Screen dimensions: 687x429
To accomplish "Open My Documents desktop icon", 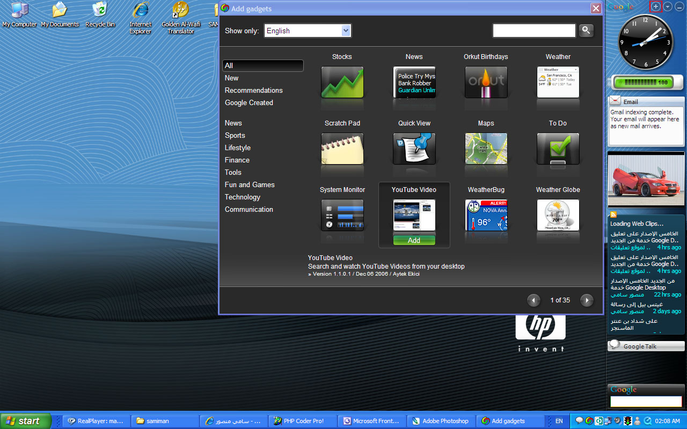I will pos(60,15).
